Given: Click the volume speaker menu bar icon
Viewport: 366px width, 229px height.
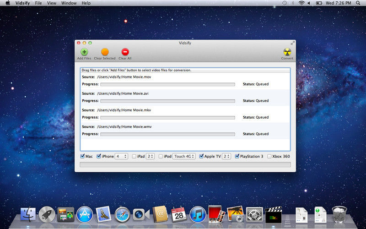Looking at the screenshot, I should point(309,3).
